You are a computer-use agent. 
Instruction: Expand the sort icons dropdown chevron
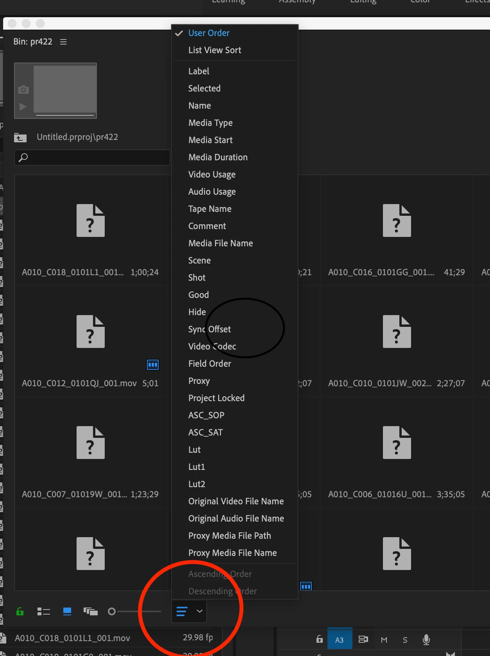pyautogui.click(x=200, y=611)
